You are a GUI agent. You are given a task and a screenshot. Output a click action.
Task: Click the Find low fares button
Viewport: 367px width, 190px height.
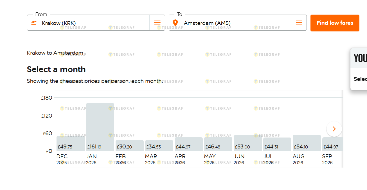[x=335, y=23]
